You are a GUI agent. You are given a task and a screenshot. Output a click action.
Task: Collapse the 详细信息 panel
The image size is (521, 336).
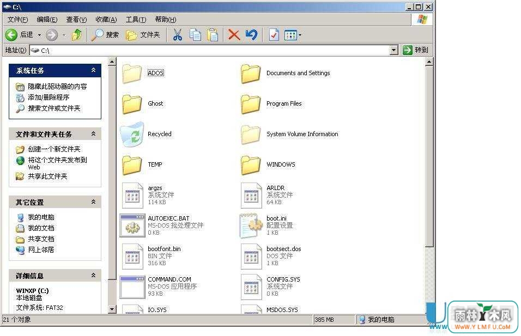coord(93,275)
